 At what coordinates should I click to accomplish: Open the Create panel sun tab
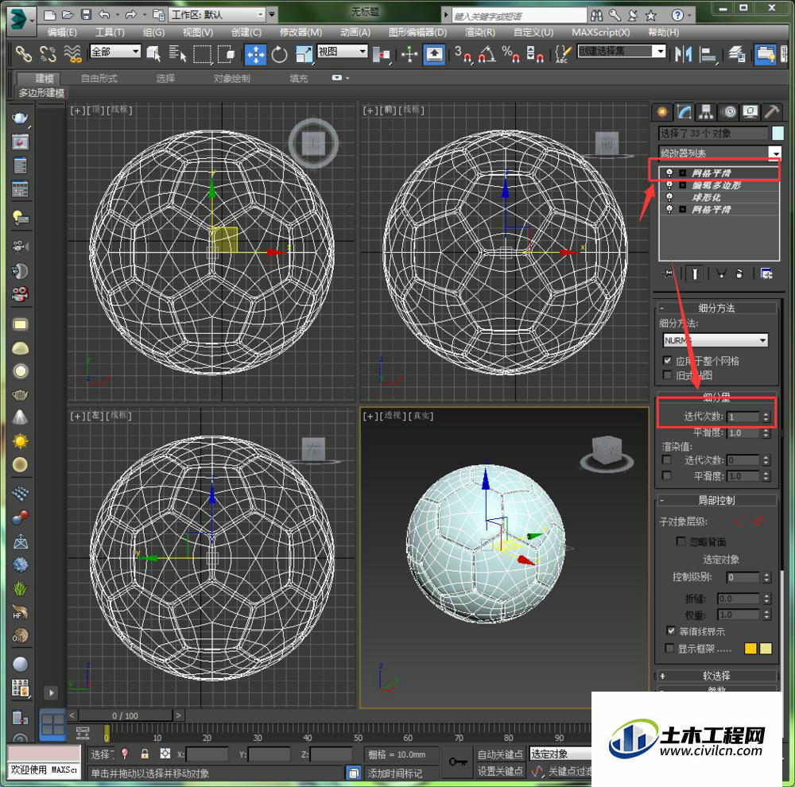(x=662, y=112)
